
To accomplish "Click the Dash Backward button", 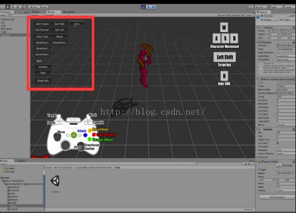I will tap(42, 30).
